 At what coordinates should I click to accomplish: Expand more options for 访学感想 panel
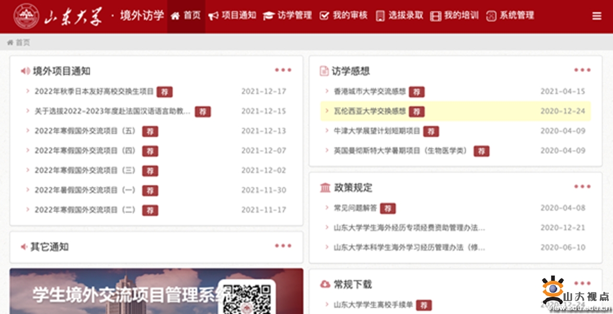tap(582, 70)
